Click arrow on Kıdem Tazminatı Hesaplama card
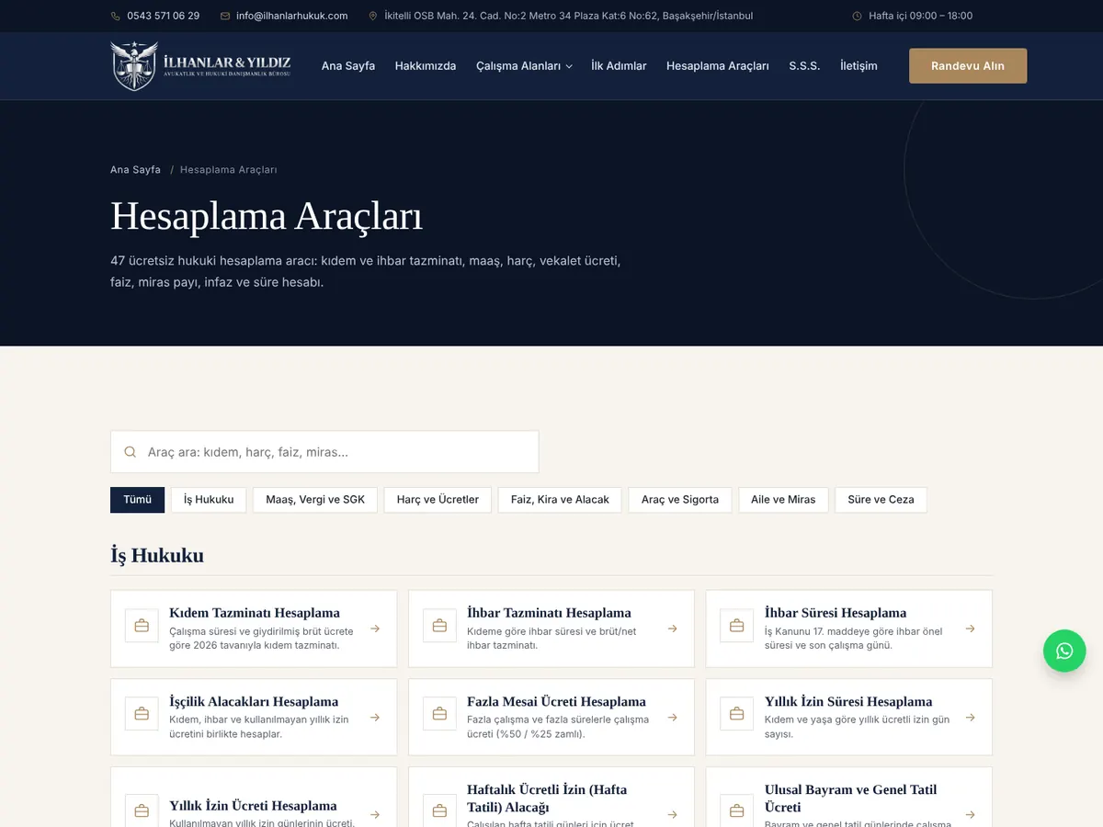 tap(375, 629)
